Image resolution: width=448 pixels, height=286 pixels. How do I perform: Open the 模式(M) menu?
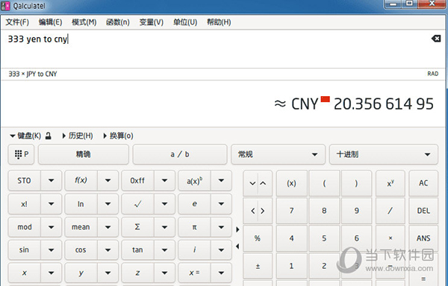84,22
